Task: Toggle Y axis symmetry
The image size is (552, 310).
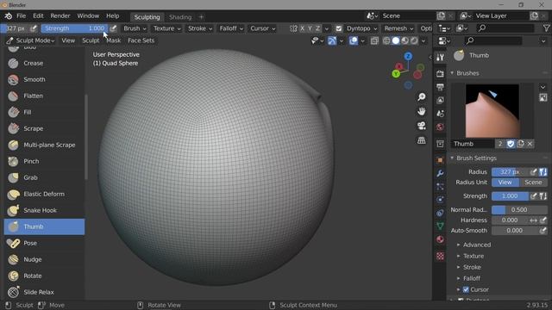Action: 310,28
